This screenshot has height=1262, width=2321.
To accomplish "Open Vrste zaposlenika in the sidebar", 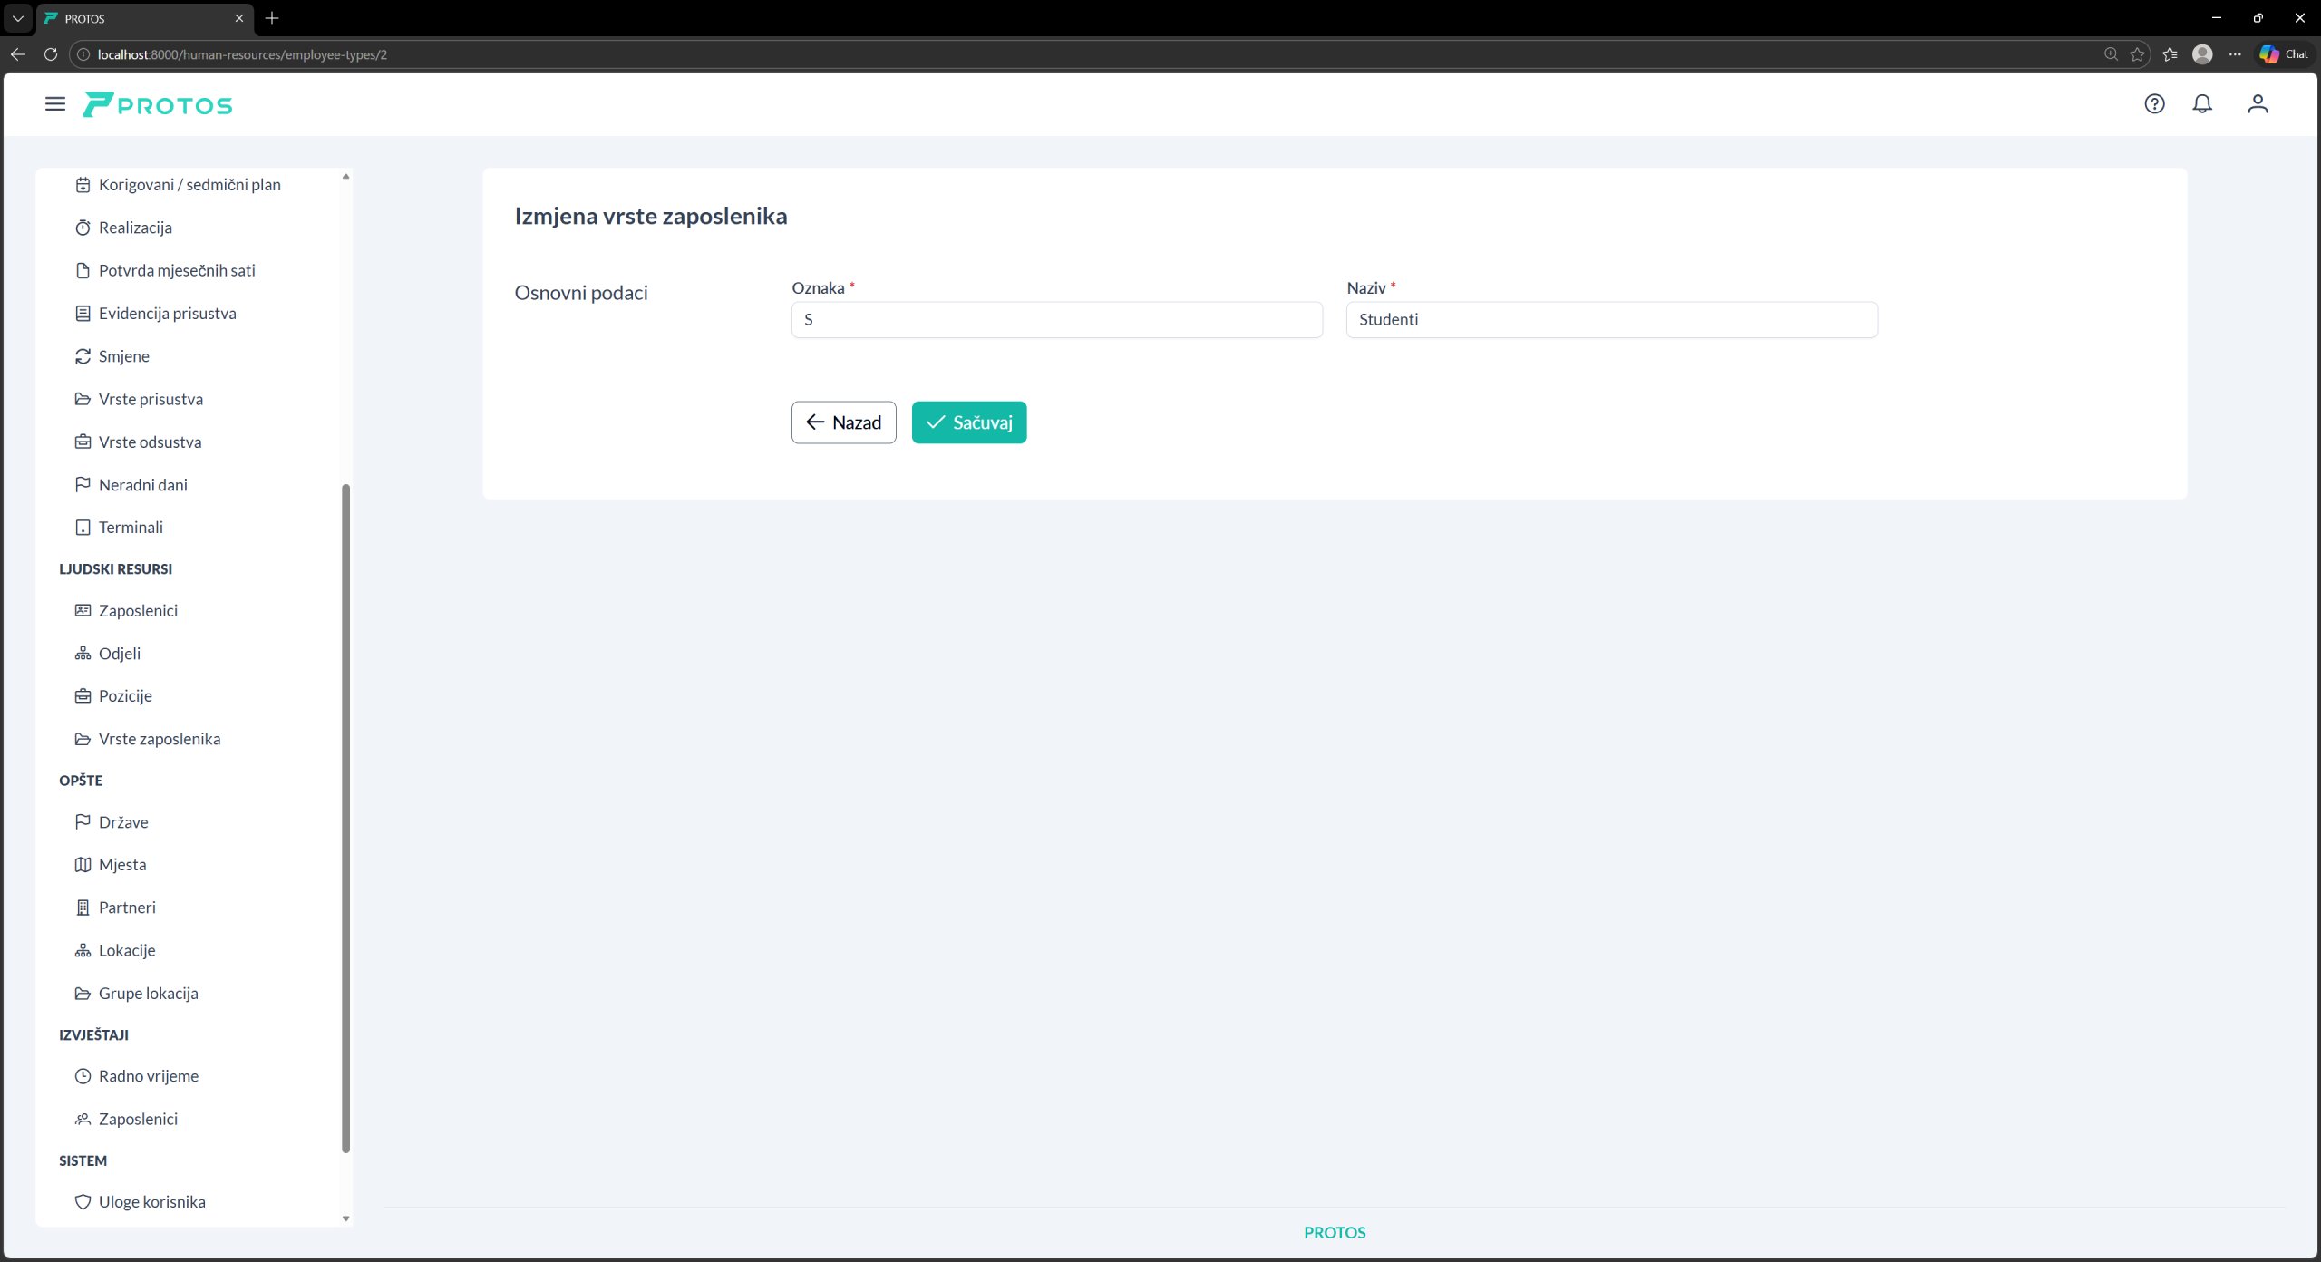I will 160,739.
